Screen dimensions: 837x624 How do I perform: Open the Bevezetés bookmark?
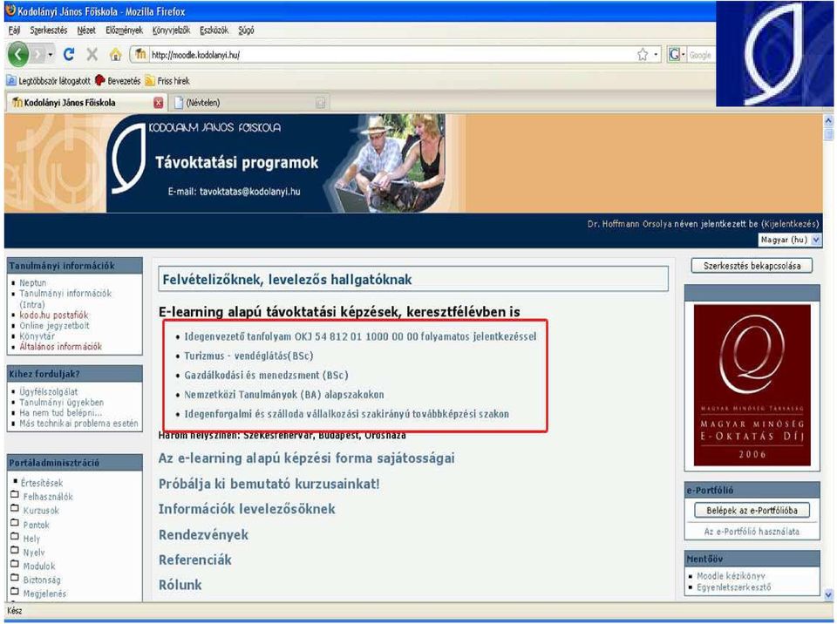coord(118,81)
